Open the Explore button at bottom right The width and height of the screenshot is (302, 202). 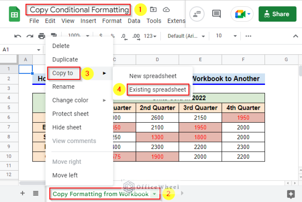291,194
